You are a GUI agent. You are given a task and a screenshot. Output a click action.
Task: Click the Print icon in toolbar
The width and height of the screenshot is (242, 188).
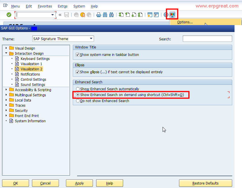[x=99, y=15]
